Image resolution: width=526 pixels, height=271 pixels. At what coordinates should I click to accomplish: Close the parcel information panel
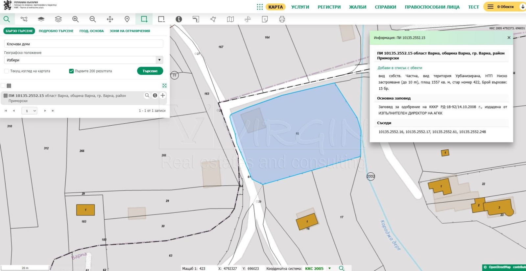click(509, 37)
